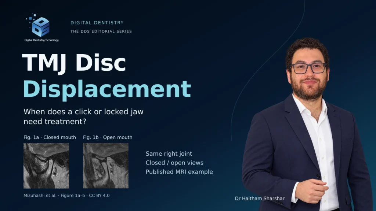Click the 'need treatment?' text line
The width and height of the screenshot is (376, 211).
[55, 122]
